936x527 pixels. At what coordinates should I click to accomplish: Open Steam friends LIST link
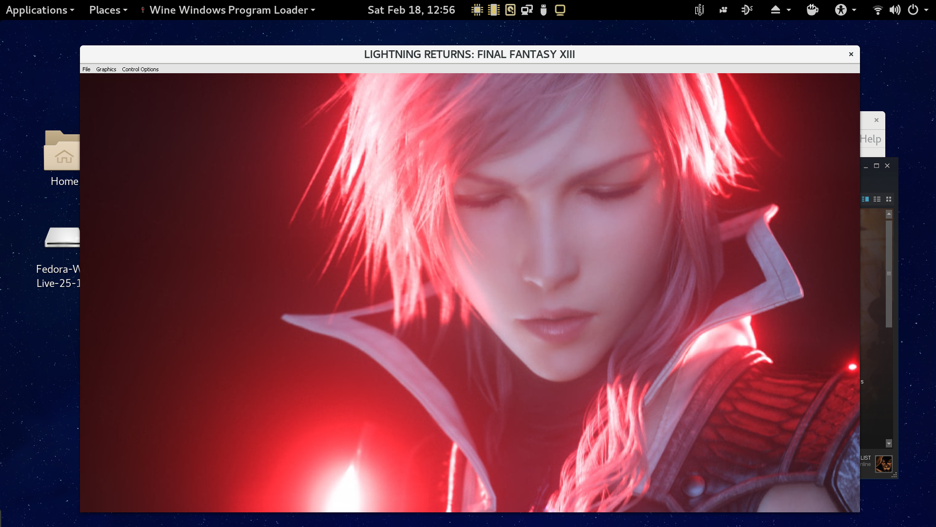pos(865,458)
